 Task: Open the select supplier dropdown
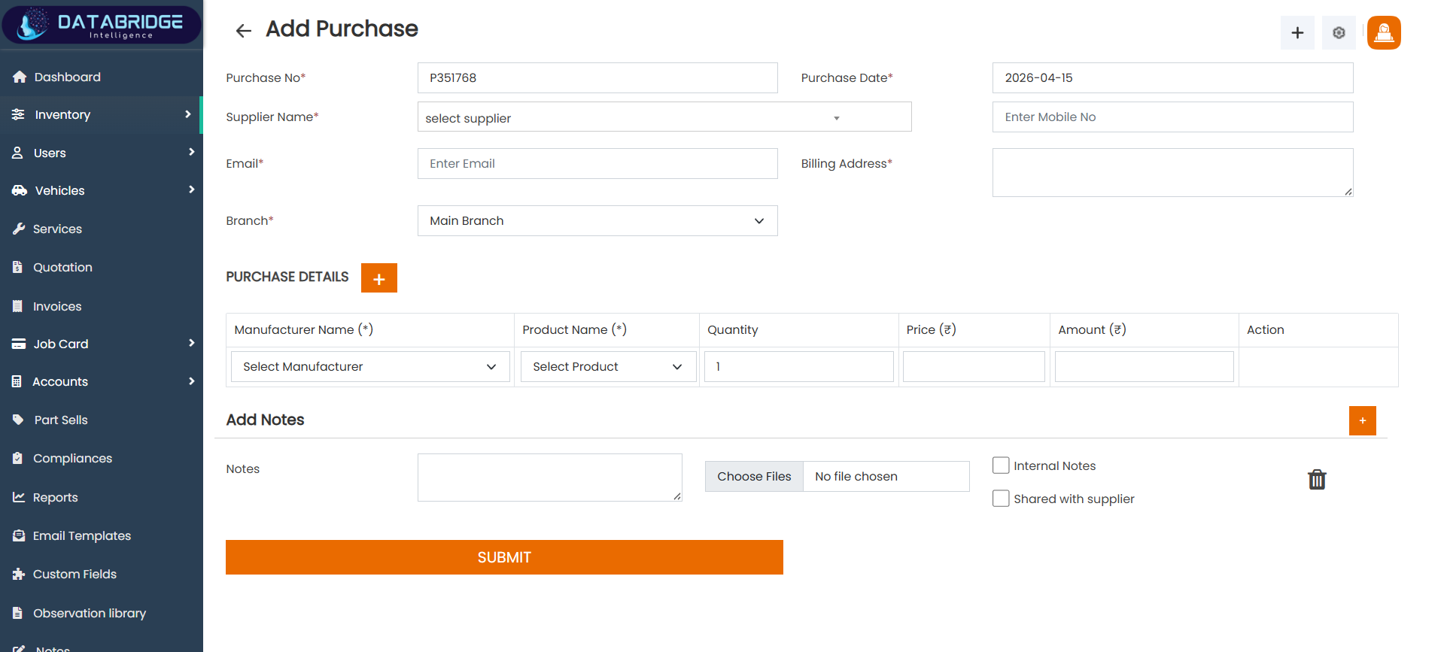point(664,117)
